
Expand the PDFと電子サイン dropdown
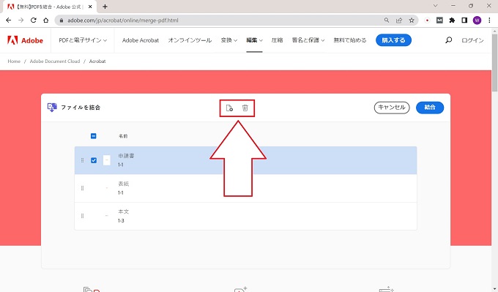click(x=83, y=40)
